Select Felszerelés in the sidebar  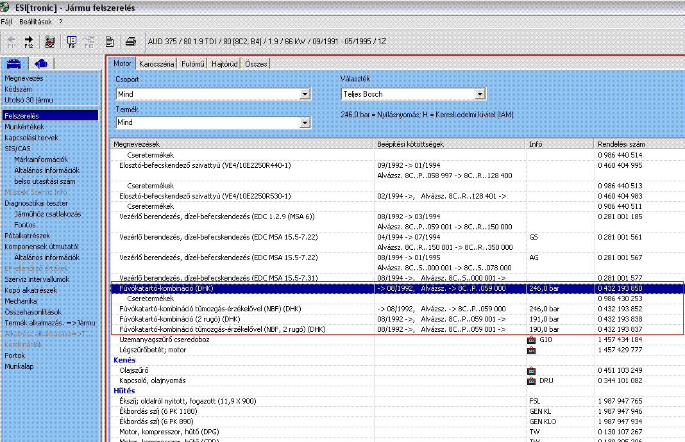pyautogui.click(x=50, y=116)
